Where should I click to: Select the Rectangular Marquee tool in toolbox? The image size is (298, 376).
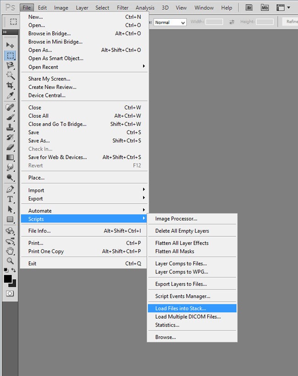click(x=10, y=55)
